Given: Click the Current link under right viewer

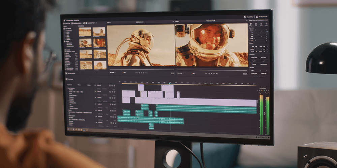Looking at the screenshot, I should pos(245,74).
